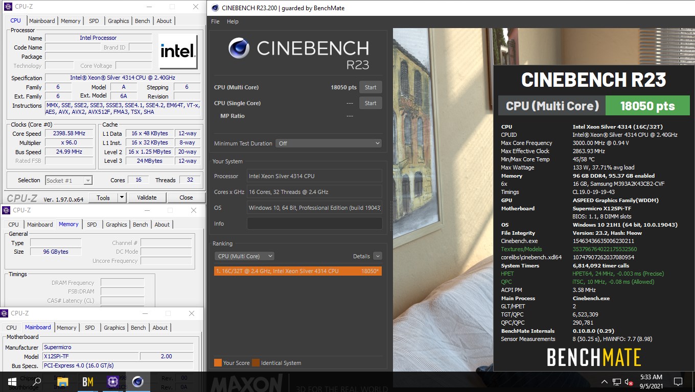Open muted volume tray icon
The height and width of the screenshot is (392, 695).
pos(629,382)
